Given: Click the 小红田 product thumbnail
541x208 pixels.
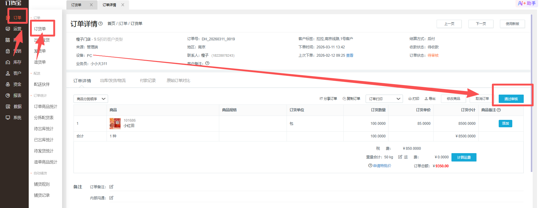Looking at the screenshot, I should (115, 124).
